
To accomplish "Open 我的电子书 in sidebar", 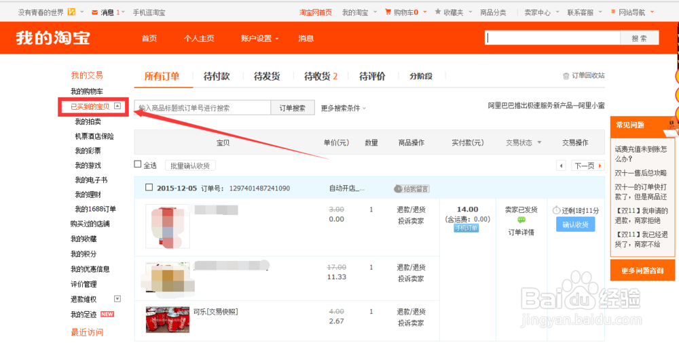I will [91, 180].
